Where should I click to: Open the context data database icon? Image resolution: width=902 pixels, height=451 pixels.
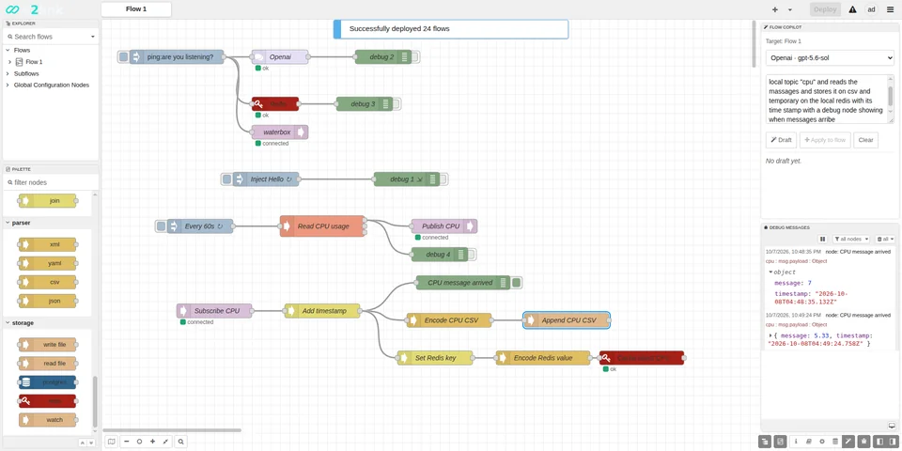pos(835,442)
